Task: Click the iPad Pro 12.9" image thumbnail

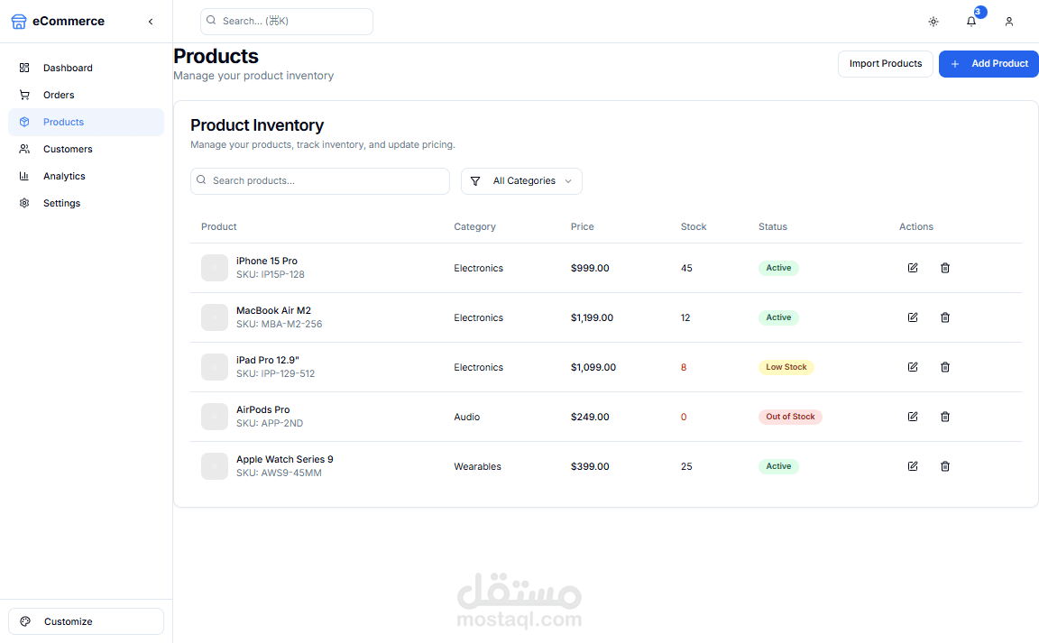Action: 215,367
